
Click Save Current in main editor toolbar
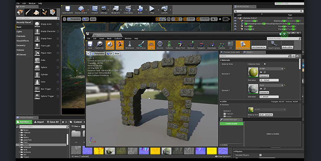tap(68, 10)
